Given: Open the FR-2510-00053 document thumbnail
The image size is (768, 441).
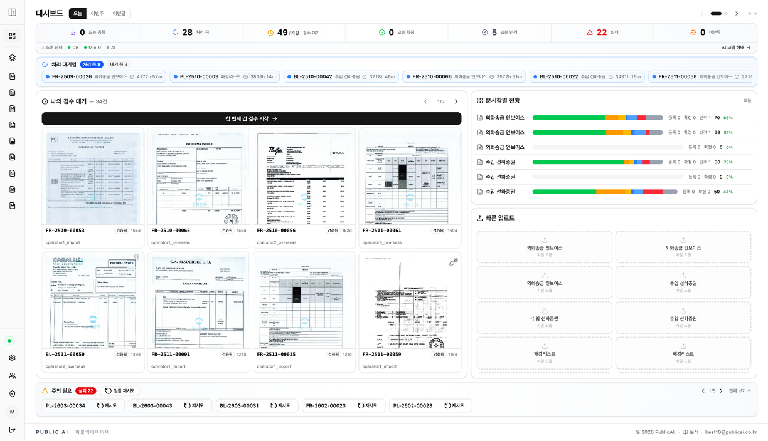Looking at the screenshot, I should [92, 179].
